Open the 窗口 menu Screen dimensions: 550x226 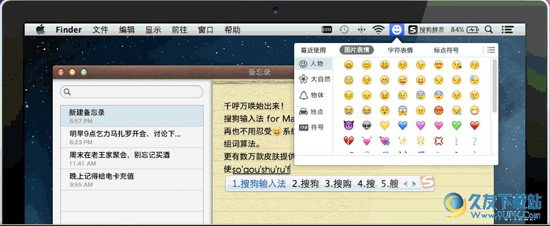(206, 30)
